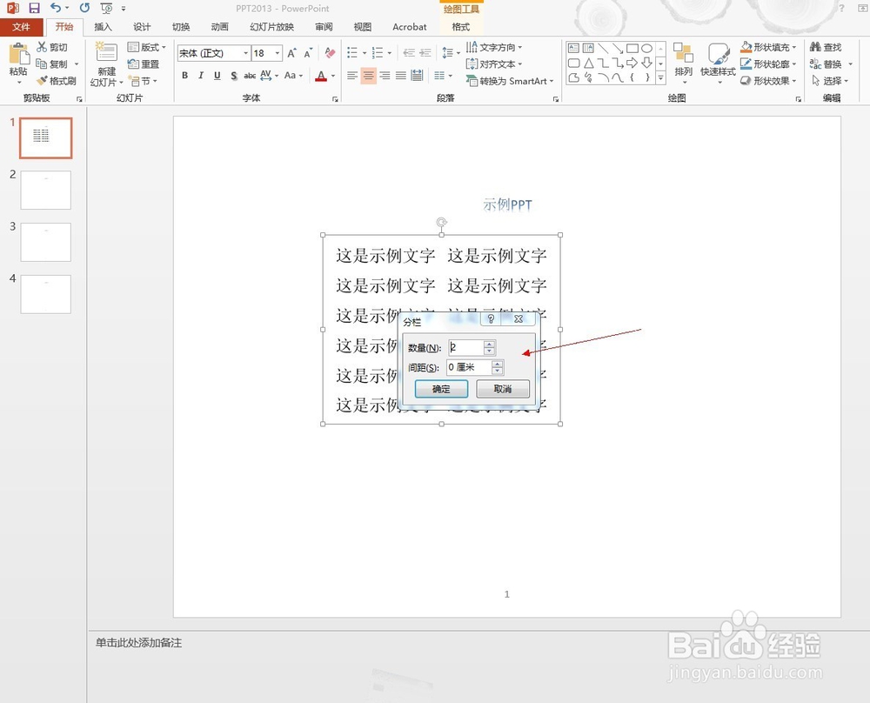
Task: Open the Quick Styles (快速样式) button
Action: [x=718, y=62]
